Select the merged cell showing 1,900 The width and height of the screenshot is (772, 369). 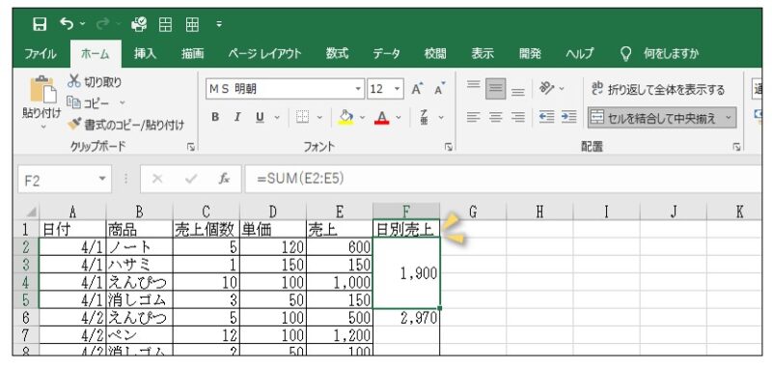[406, 273]
